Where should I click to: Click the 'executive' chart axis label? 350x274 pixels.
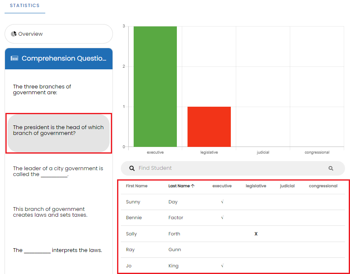[155, 152]
